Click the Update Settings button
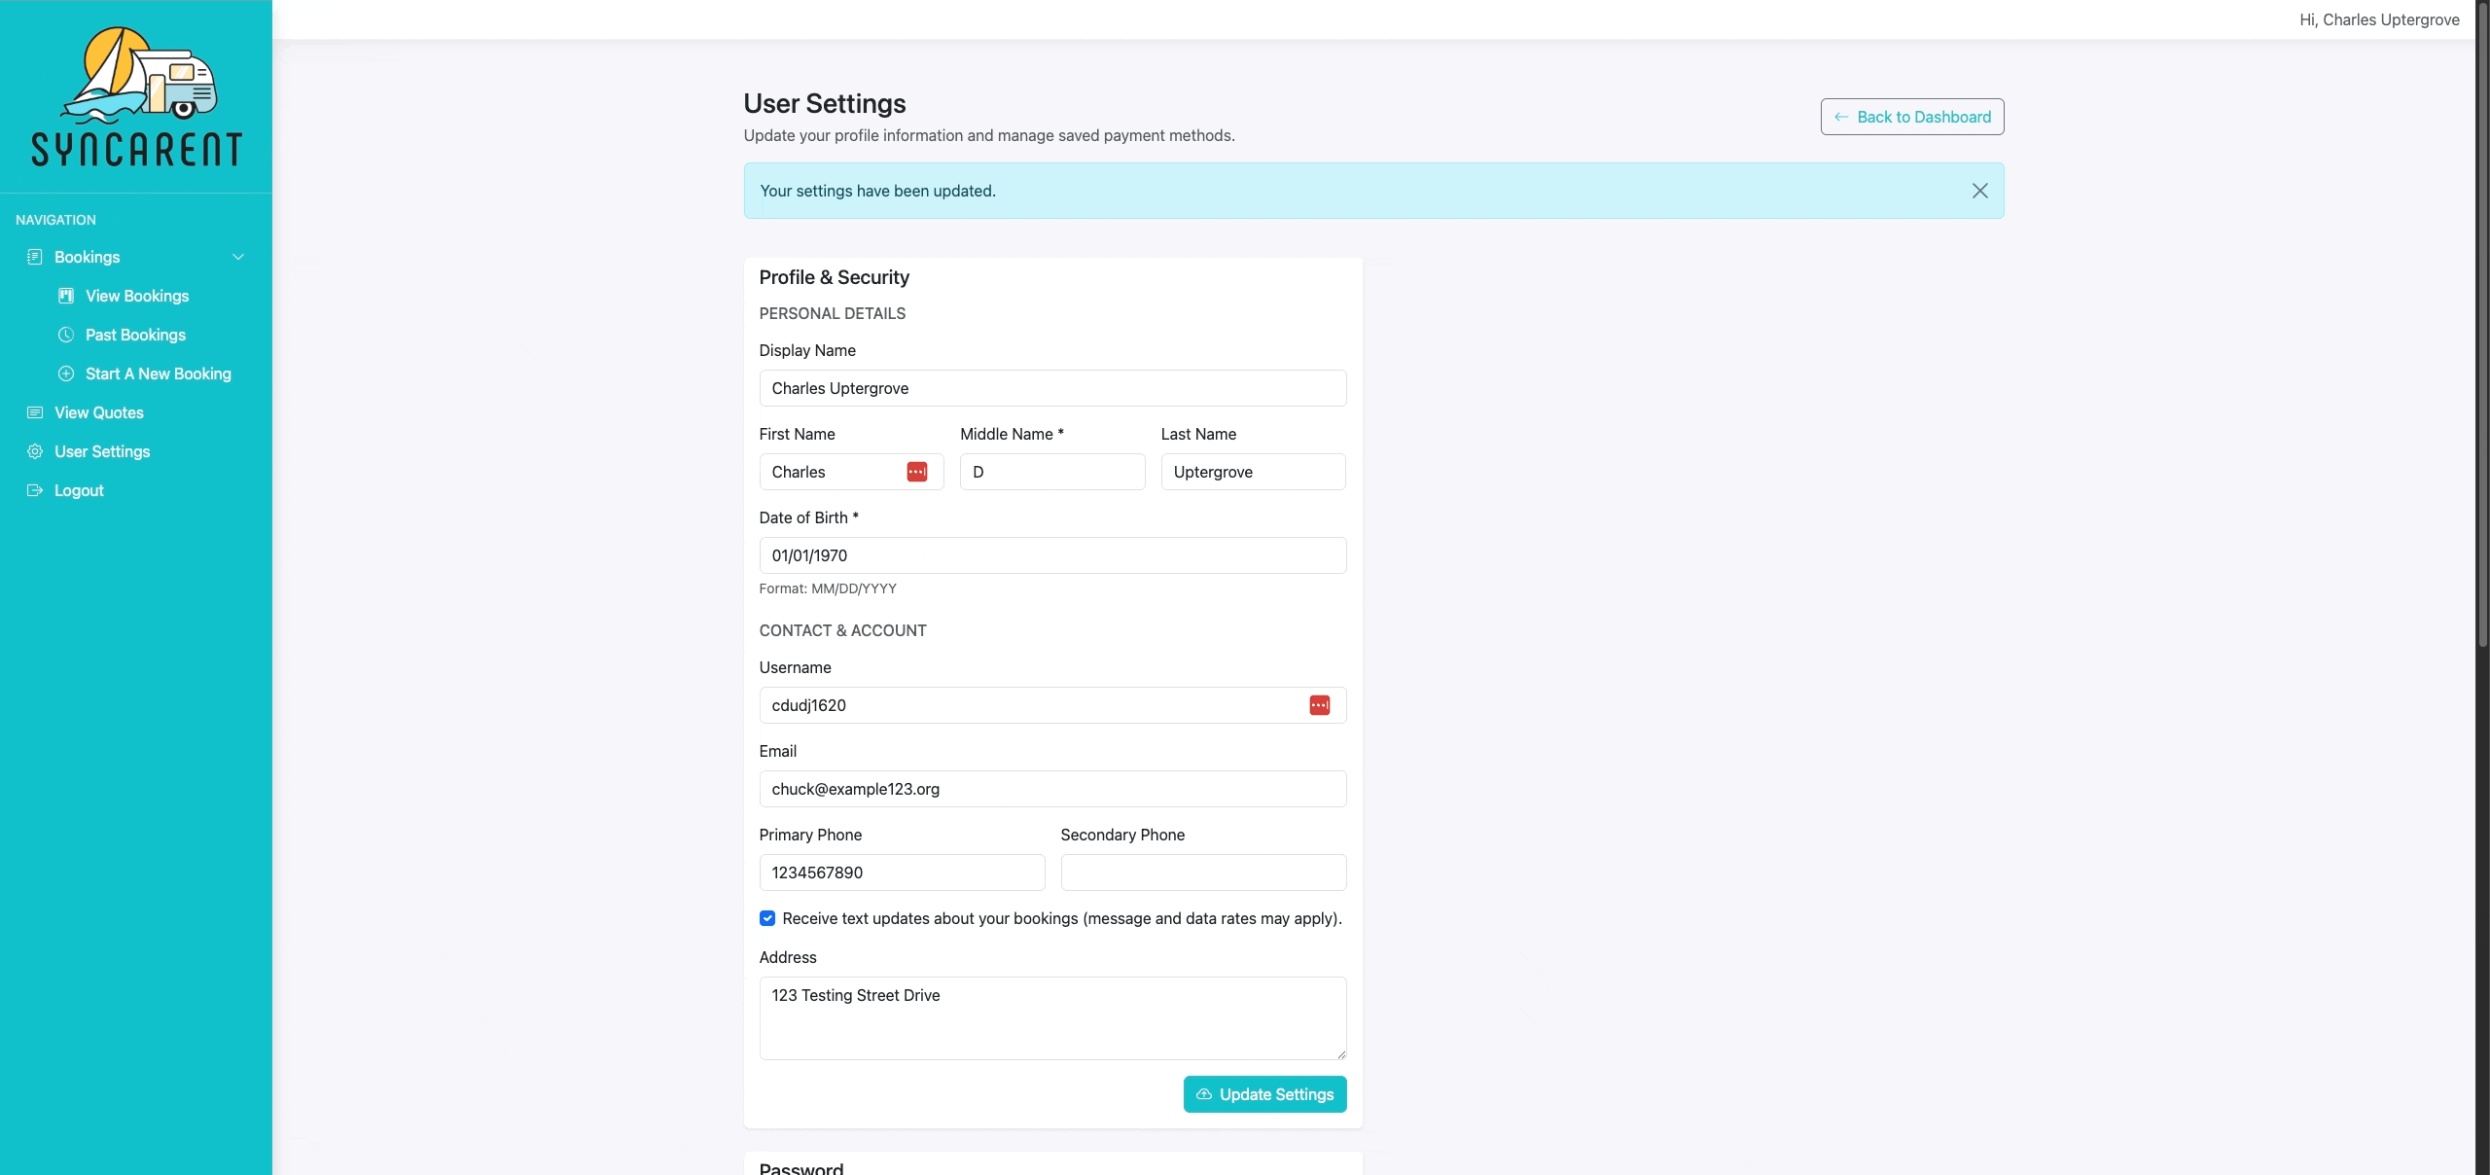The height and width of the screenshot is (1175, 2490). pyautogui.click(x=1264, y=1094)
